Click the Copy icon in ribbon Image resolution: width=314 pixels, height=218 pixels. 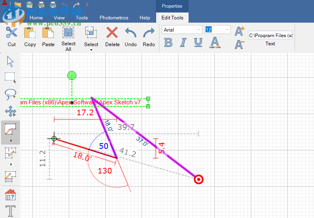pos(30,33)
